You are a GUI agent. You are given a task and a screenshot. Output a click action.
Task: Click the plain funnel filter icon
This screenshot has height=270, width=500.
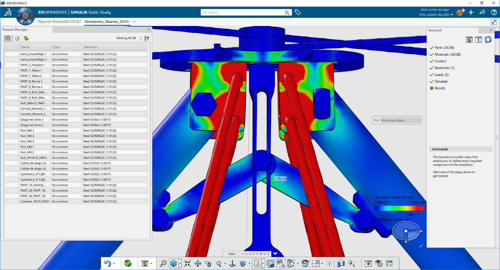[141, 38]
